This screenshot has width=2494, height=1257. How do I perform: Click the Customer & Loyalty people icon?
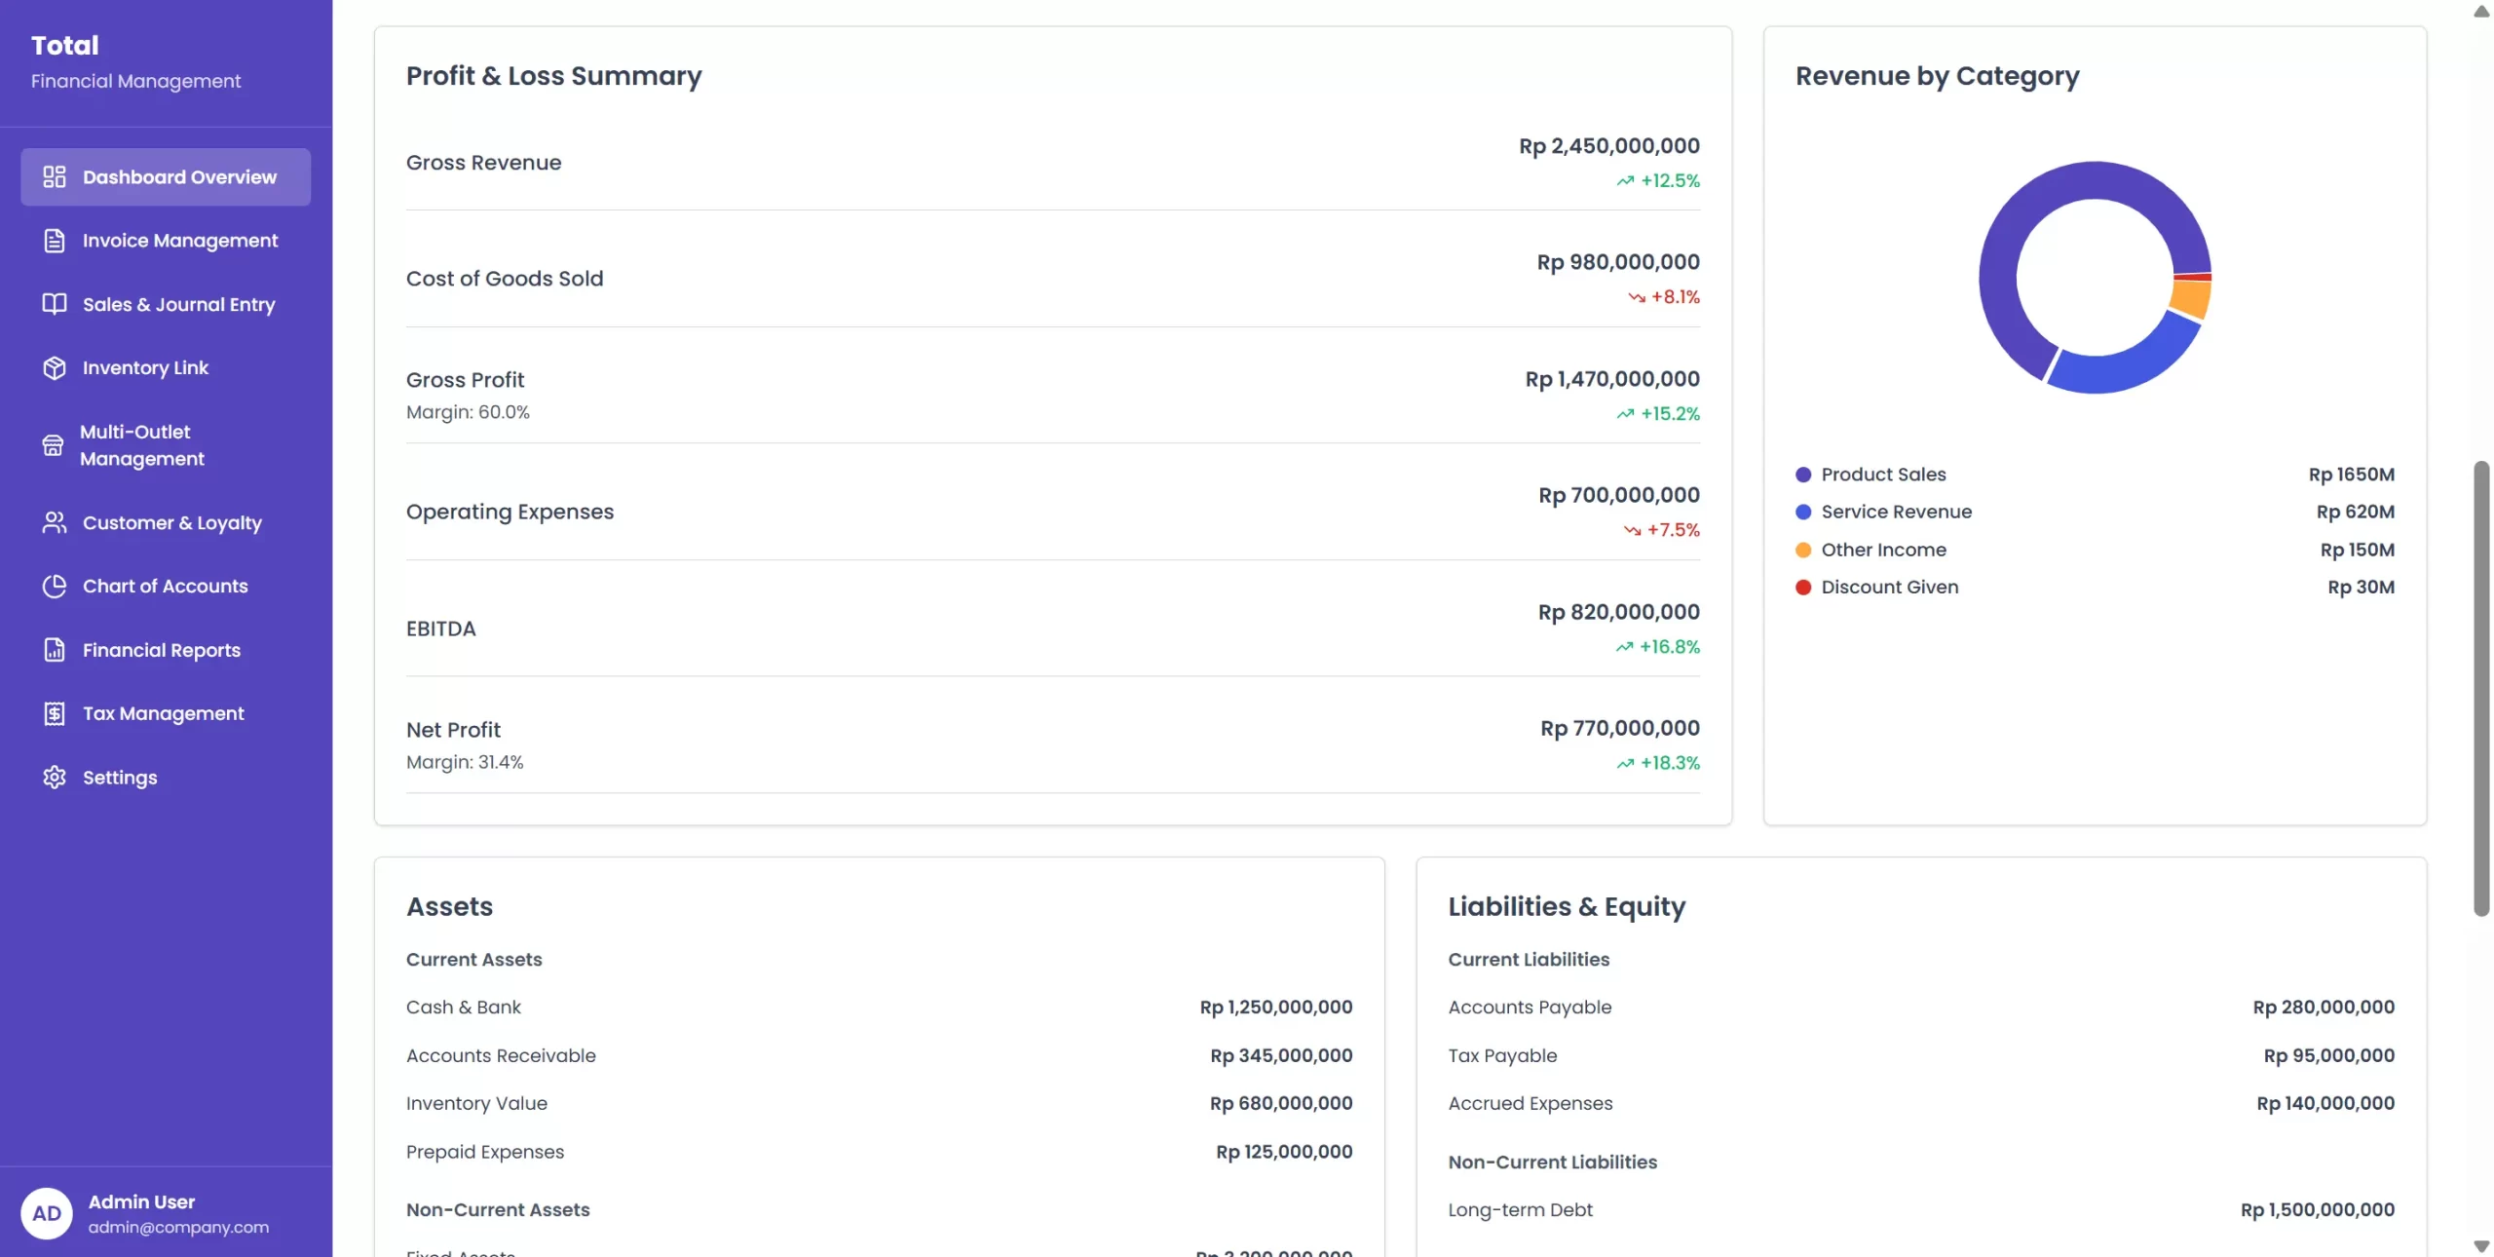[55, 522]
